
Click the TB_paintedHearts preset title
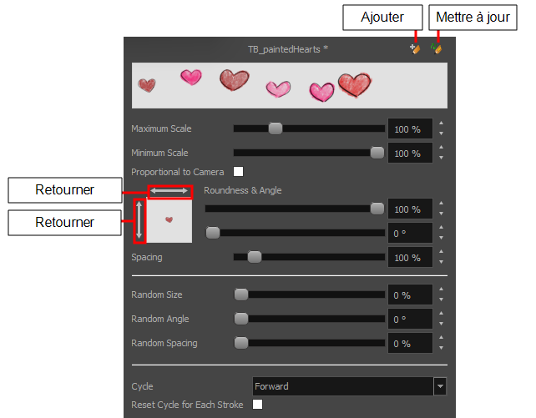[288, 49]
